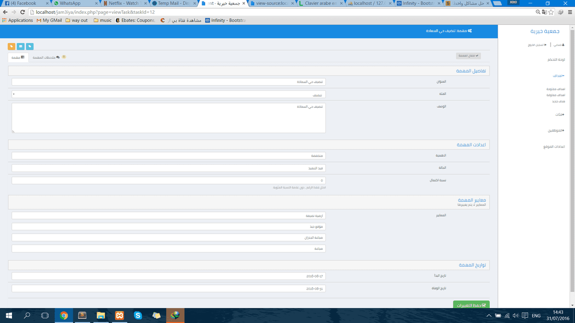Select the مهمة tab
Image resolution: width=575 pixels, height=323 pixels.
click(18, 57)
